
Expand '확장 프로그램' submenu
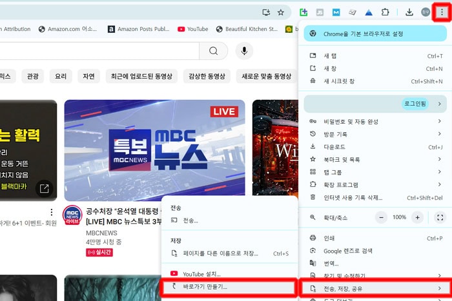point(375,185)
